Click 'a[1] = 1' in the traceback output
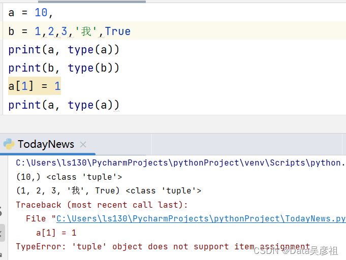The height and width of the screenshot is (260, 346). click(56, 233)
